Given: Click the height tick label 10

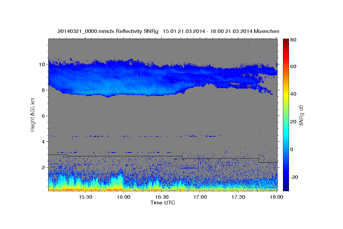Looking at the screenshot, I should pyautogui.click(x=42, y=64).
